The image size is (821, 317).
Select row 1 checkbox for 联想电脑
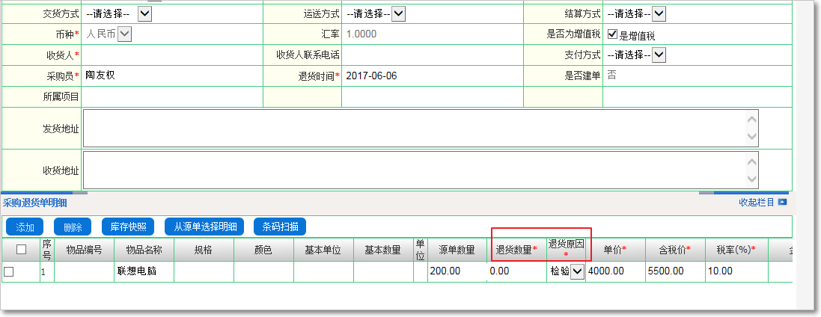9,272
